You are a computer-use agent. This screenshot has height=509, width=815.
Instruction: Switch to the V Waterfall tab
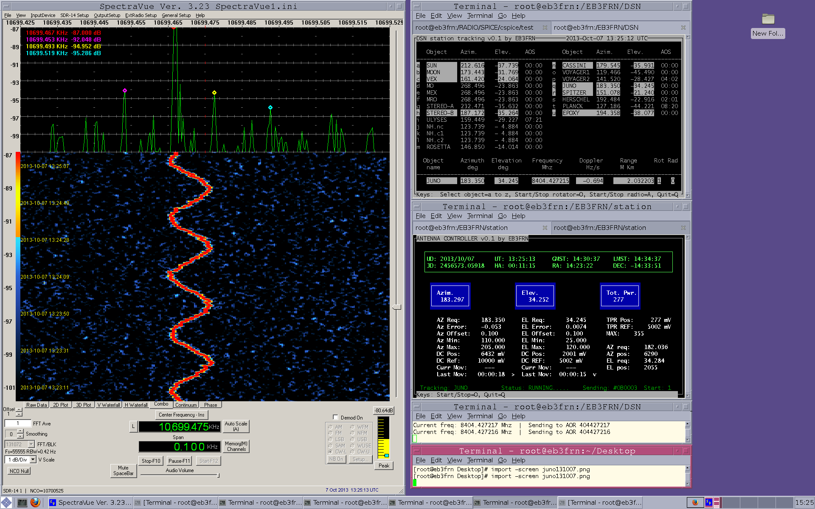point(109,405)
